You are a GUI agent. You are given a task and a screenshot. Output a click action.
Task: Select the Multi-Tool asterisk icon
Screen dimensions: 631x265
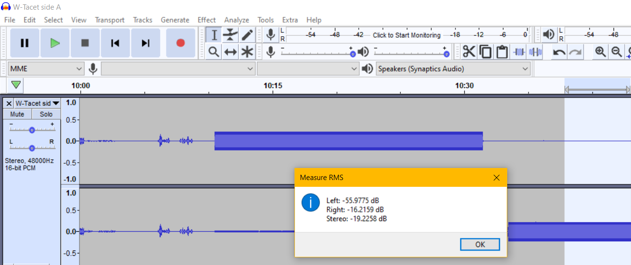pyautogui.click(x=247, y=52)
